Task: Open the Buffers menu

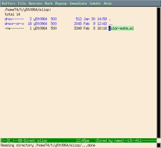Action: (x=9, y=3)
